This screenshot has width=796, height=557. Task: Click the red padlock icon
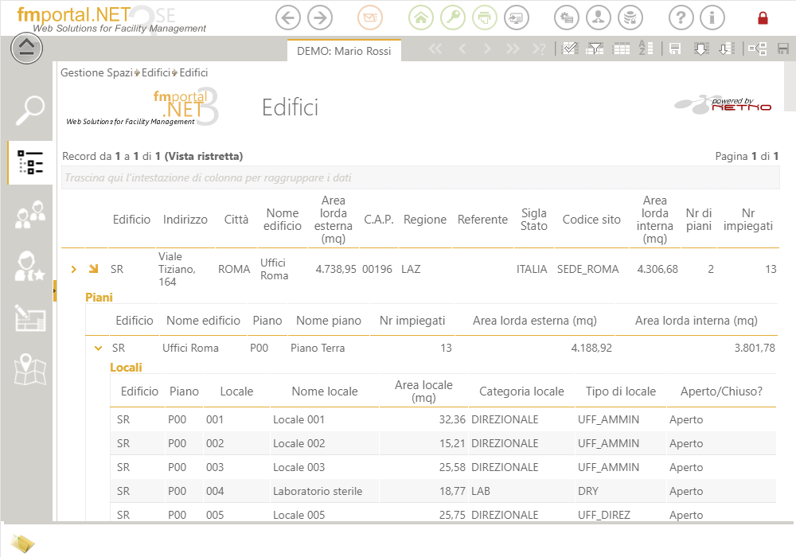tap(763, 18)
